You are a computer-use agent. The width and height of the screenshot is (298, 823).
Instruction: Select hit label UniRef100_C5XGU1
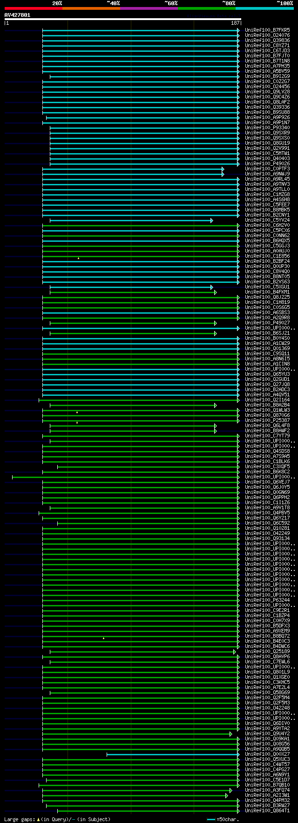(x=267, y=287)
